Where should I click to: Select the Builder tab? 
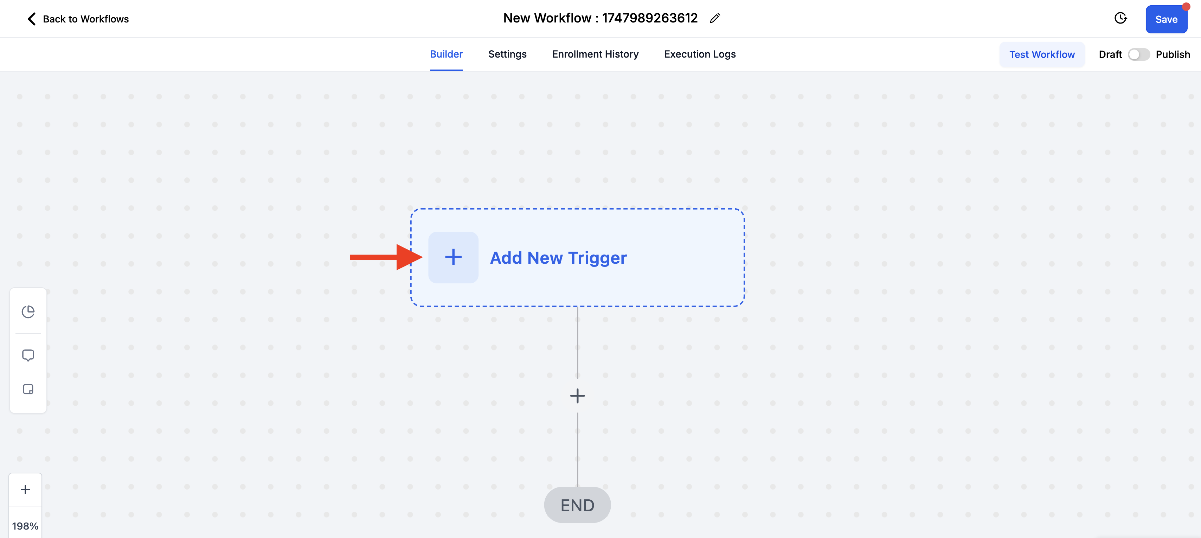pyautogui.click(x=446, y=54)
